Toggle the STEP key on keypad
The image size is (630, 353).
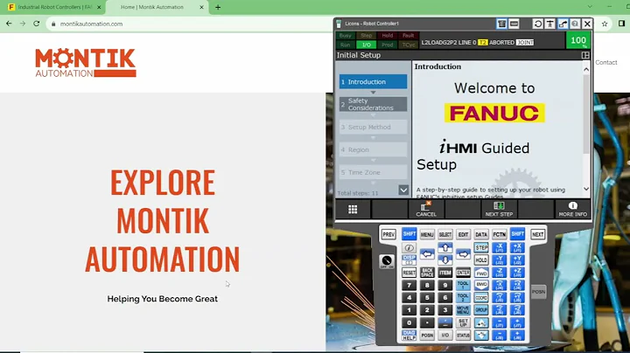tap(481, 247)
